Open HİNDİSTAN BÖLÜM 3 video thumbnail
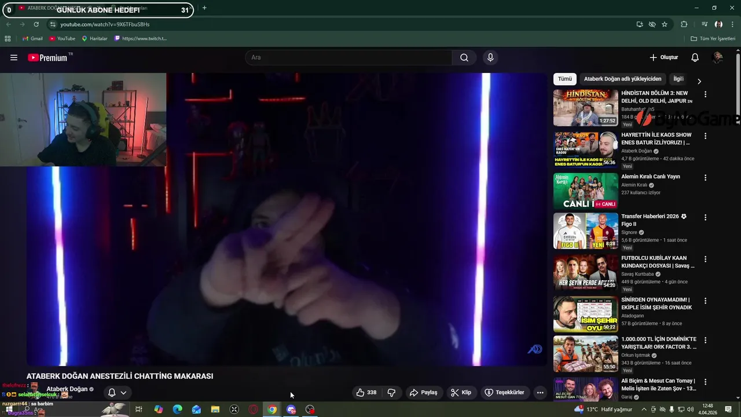This screenshot has width=741, height=417. click(x=585, y=108)
